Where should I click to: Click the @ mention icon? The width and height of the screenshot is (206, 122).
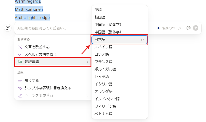(x=189, y=28)
